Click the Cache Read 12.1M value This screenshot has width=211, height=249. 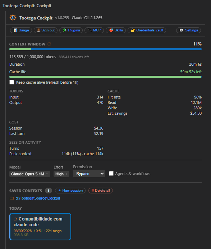coord(196,102)
